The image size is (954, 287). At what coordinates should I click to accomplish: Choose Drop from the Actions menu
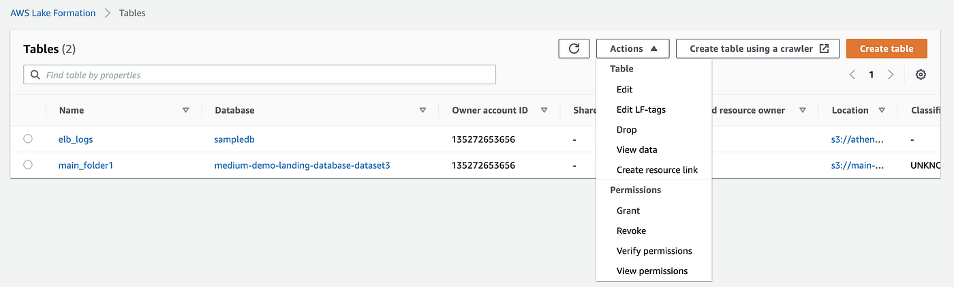pyautogui.click(x=627, y=130)
